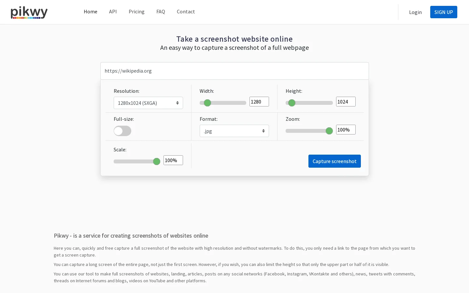Click the 'Full-size:' label
The height and width of the screenshot is (293, 469).
click(124, 119)
